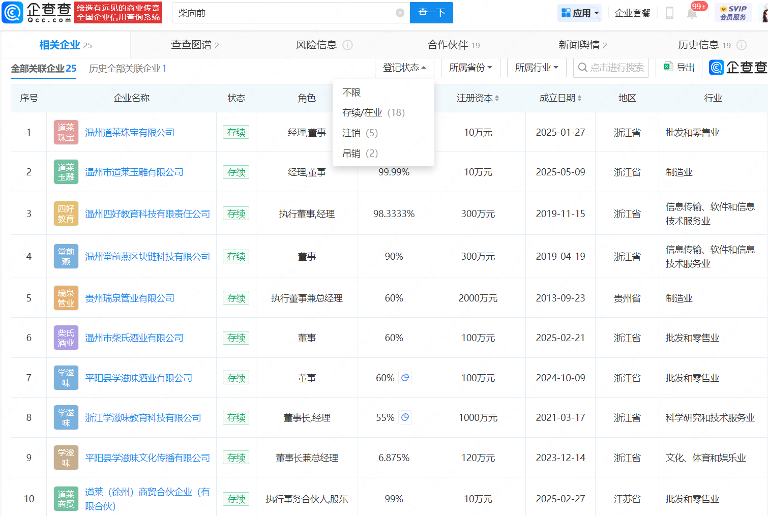Select 注销 (5) filter option
This screenshot has width=768, height=516.
pos(360,133)
